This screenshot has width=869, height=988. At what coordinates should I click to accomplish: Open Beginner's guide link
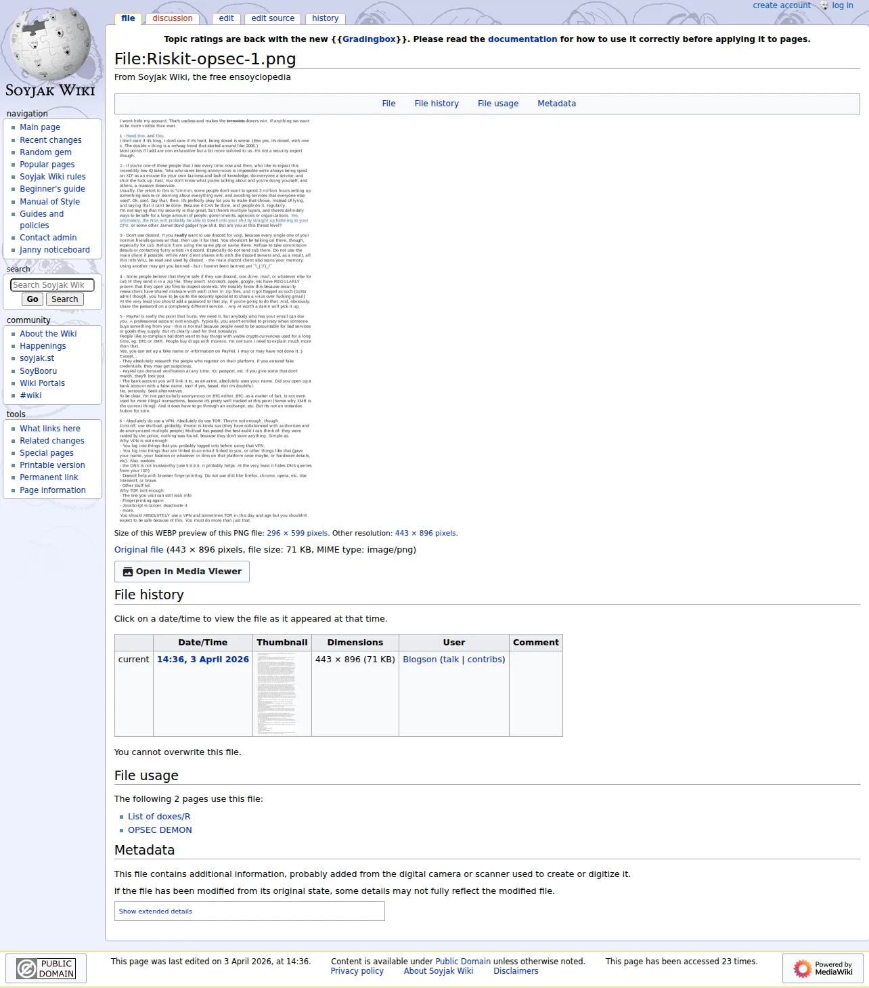pos(52,189)
